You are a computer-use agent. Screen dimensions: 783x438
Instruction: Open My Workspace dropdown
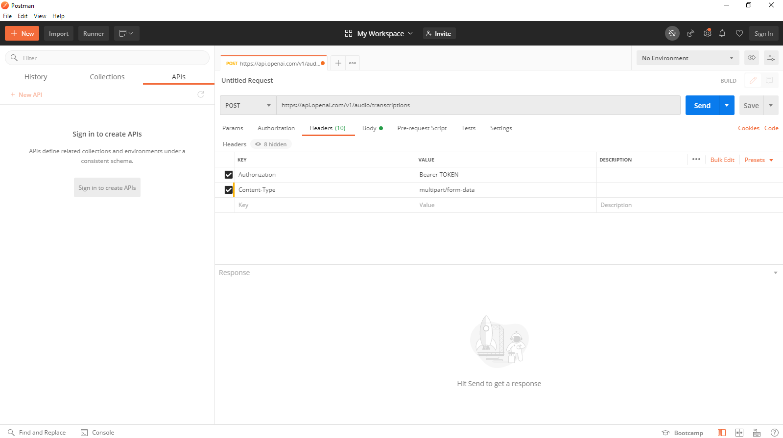pos(379,33)
